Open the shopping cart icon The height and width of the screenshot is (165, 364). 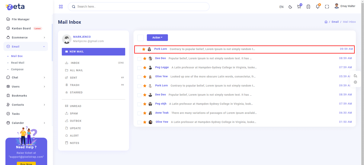pos(299,7)
